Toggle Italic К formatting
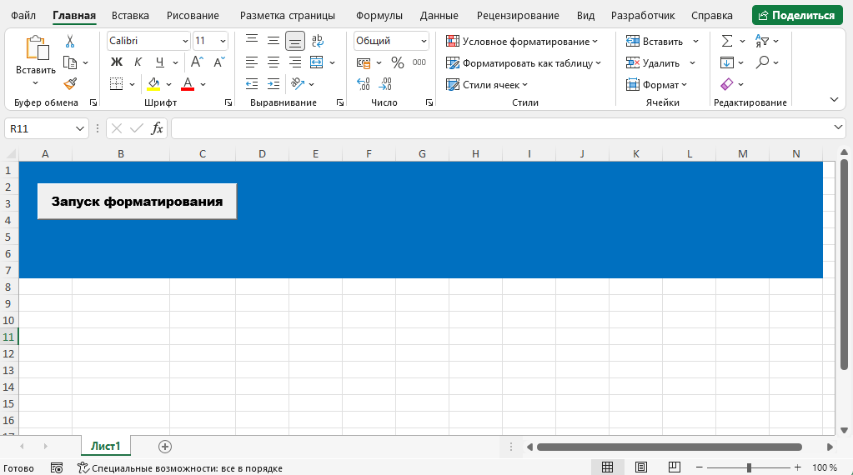Viewport: 853px width, 475px height. tap(138, 62)
